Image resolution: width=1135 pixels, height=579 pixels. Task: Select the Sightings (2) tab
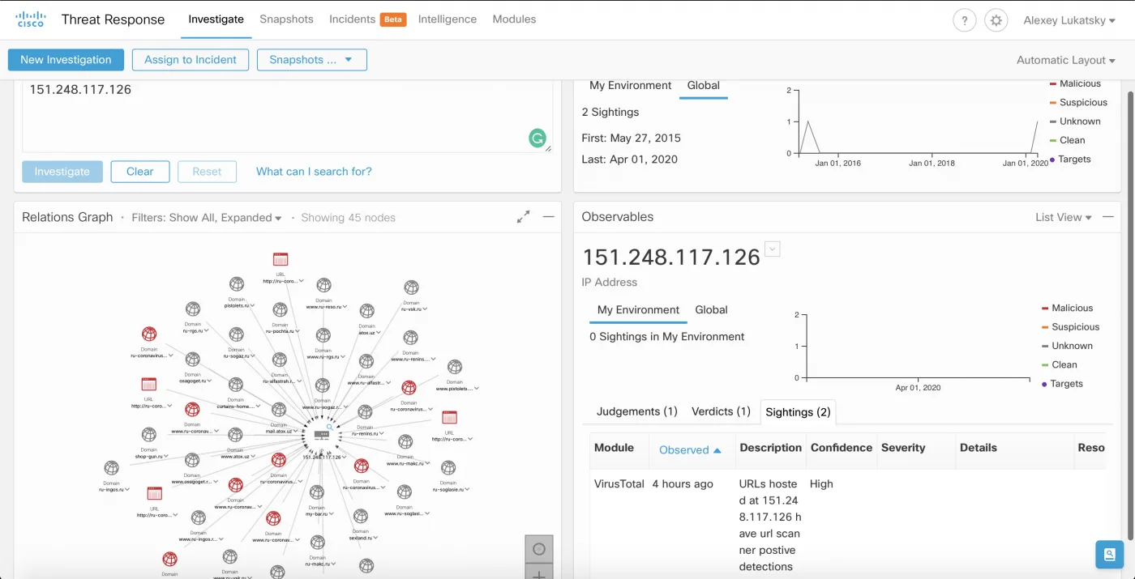pyautogui.click(x=798, y=412)
